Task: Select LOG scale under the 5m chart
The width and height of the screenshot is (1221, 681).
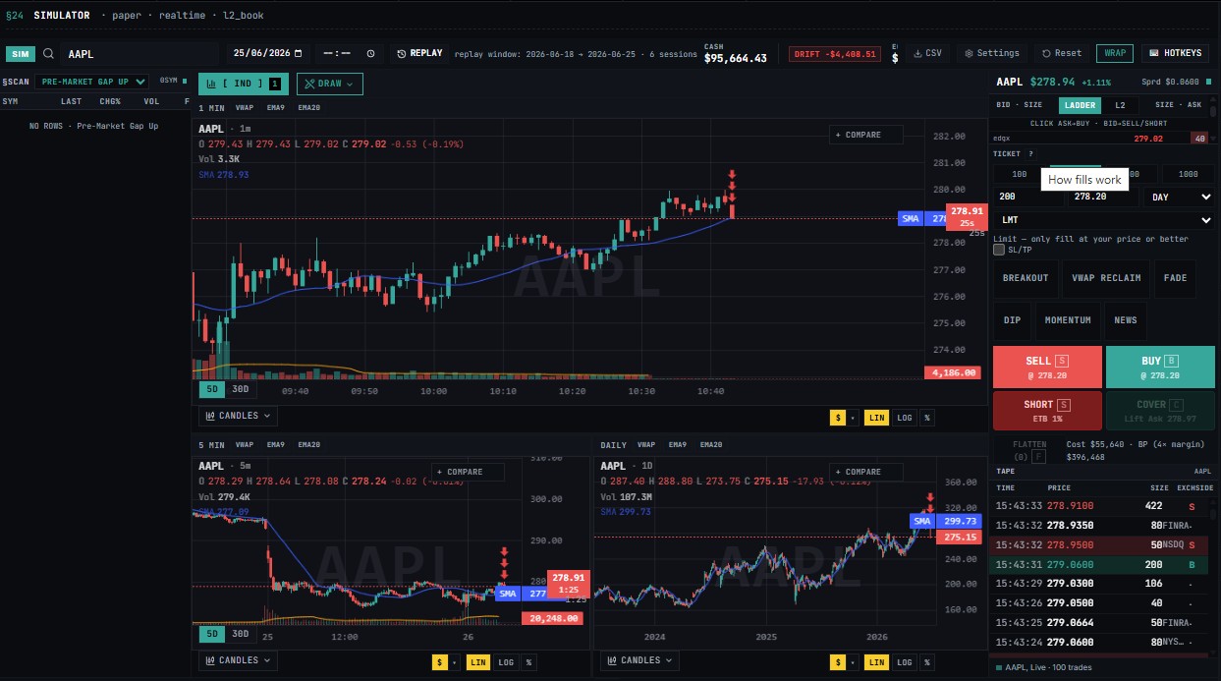Action: tap(506, 662)
